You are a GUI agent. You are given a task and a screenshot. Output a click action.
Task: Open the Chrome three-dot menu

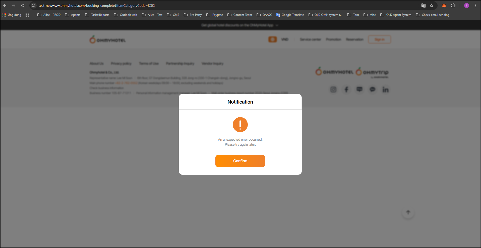[x=476, y=6]
